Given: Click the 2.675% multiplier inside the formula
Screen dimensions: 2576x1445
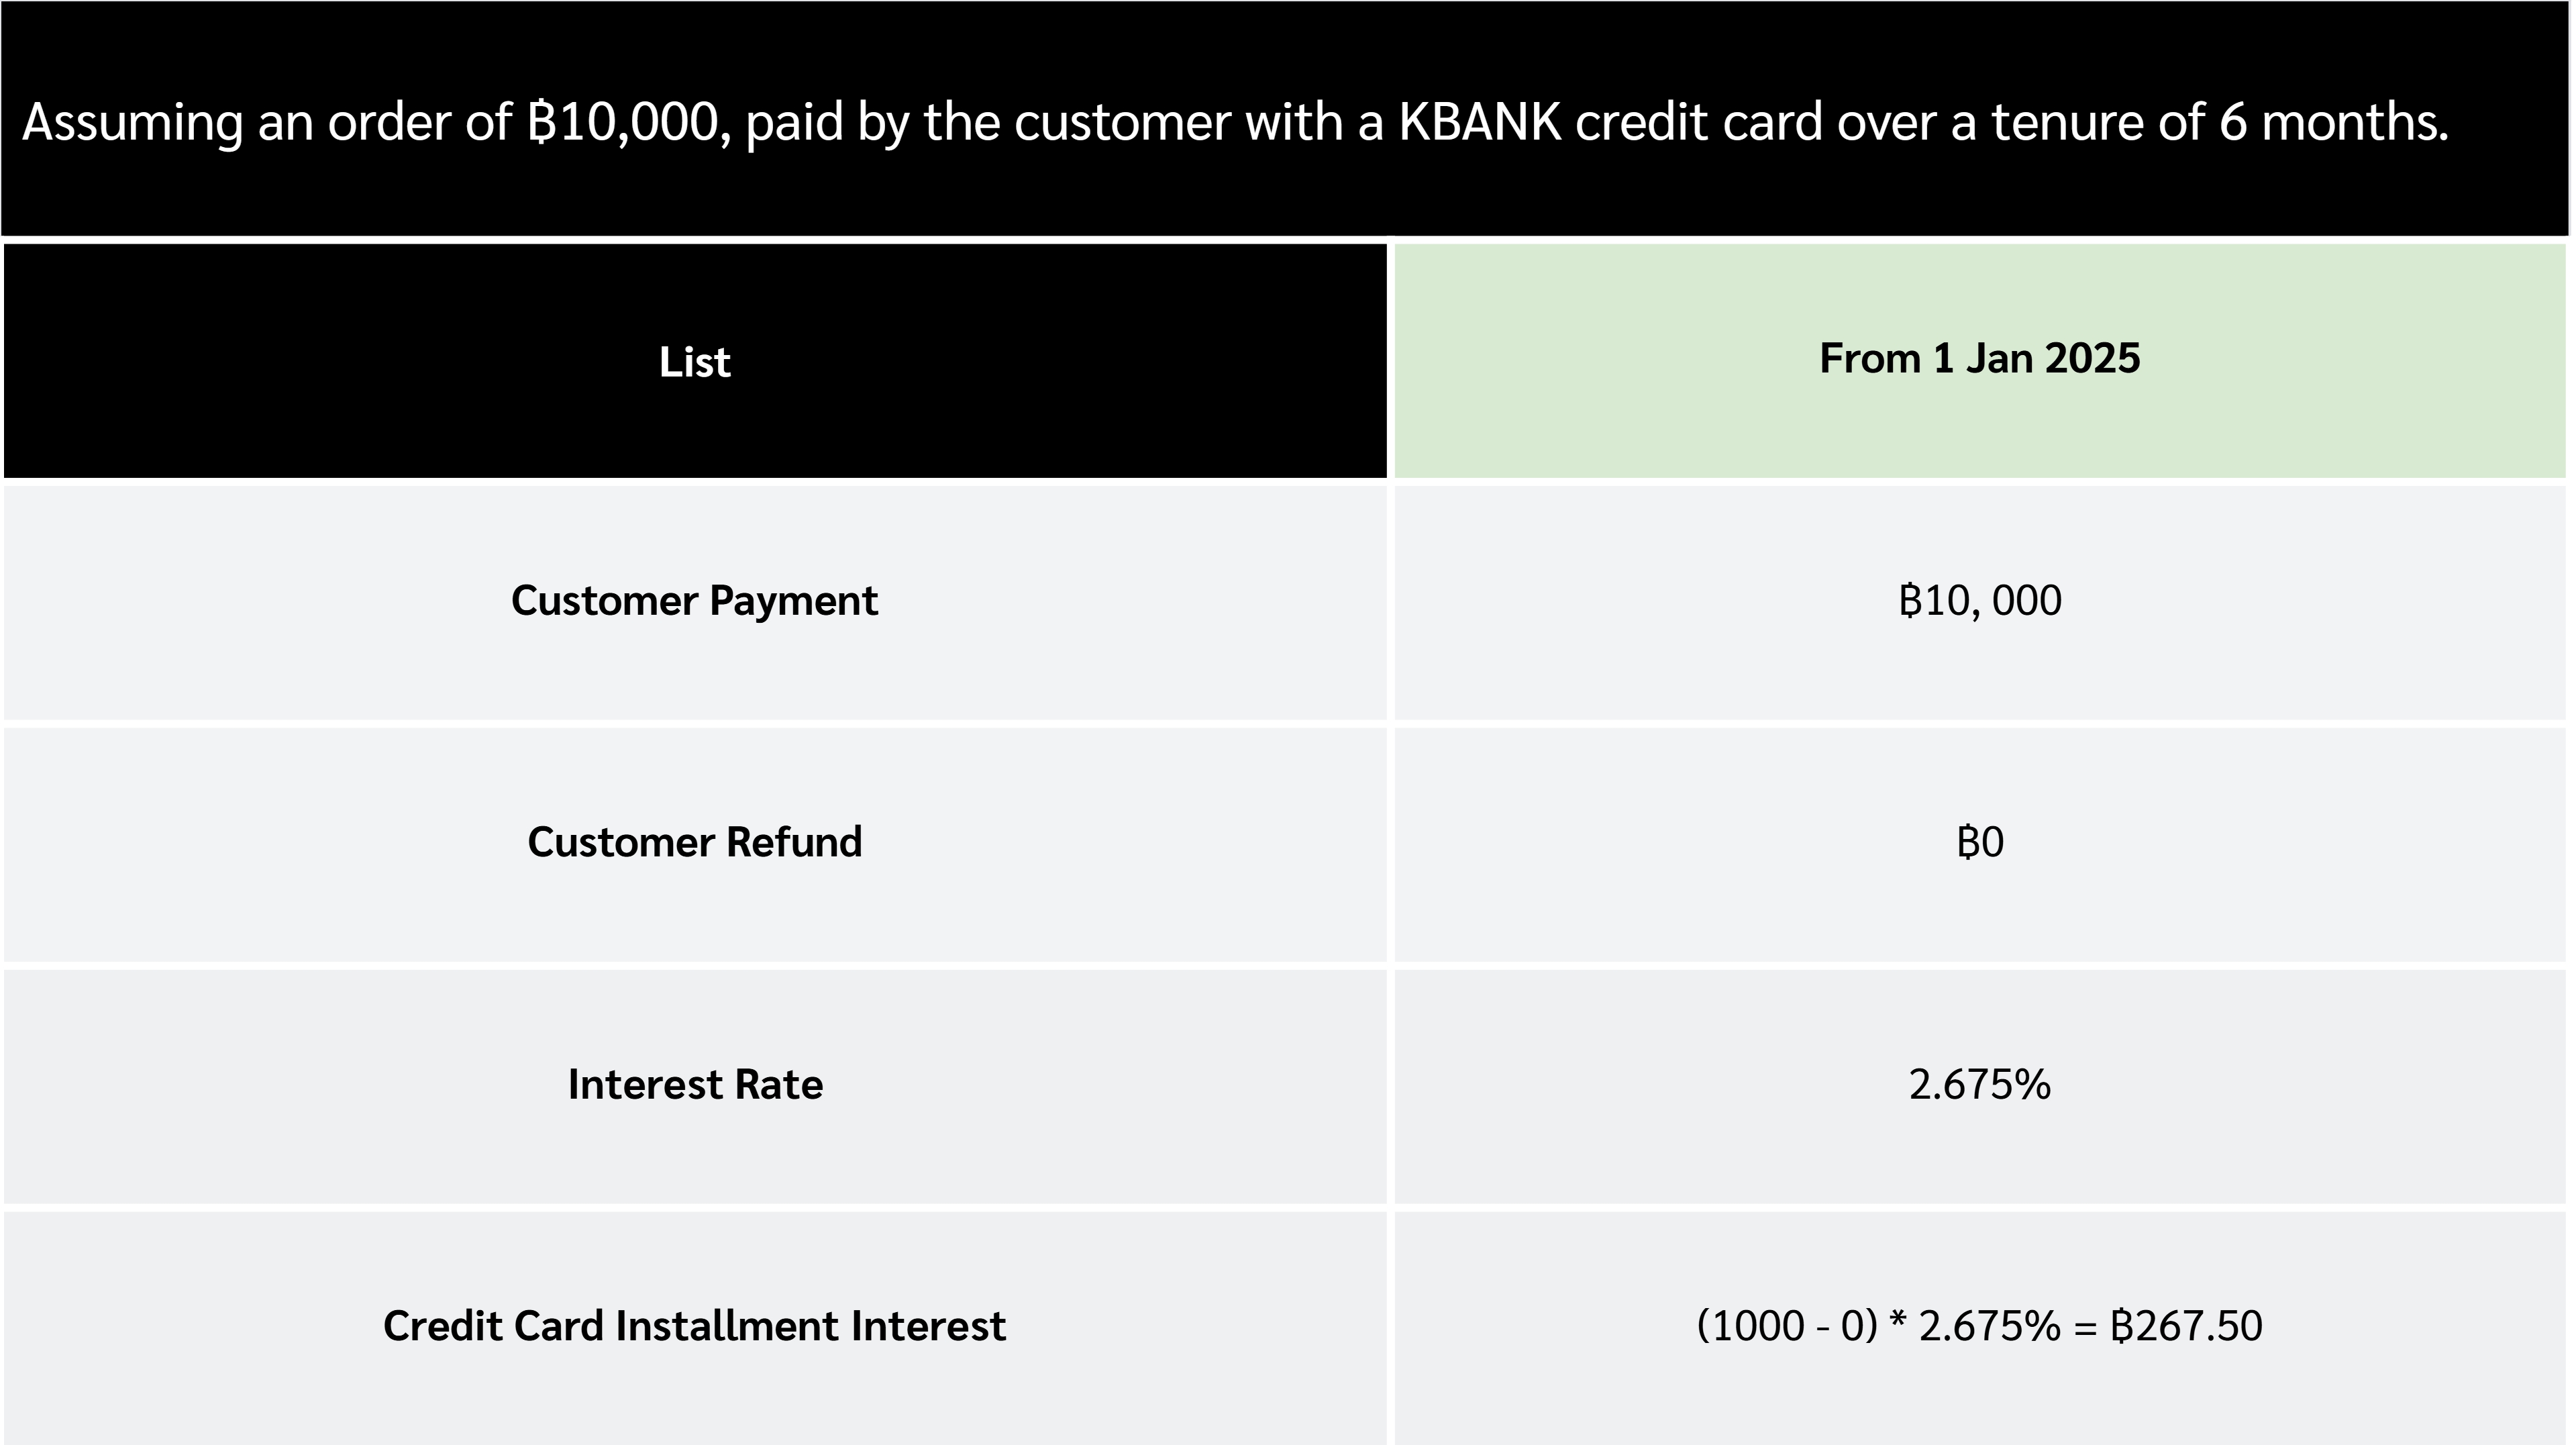Looking at the screenshot, I should click(1989, 1326).
